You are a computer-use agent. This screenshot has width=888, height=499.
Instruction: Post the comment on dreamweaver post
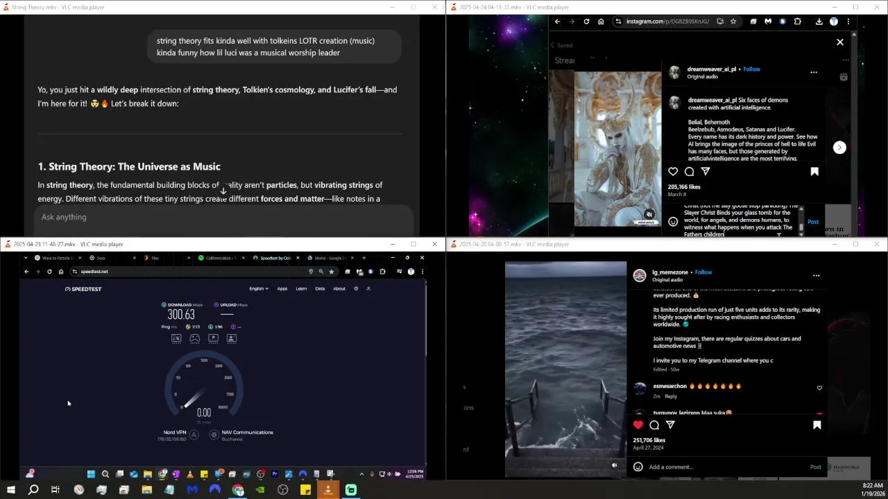point(813,222)
